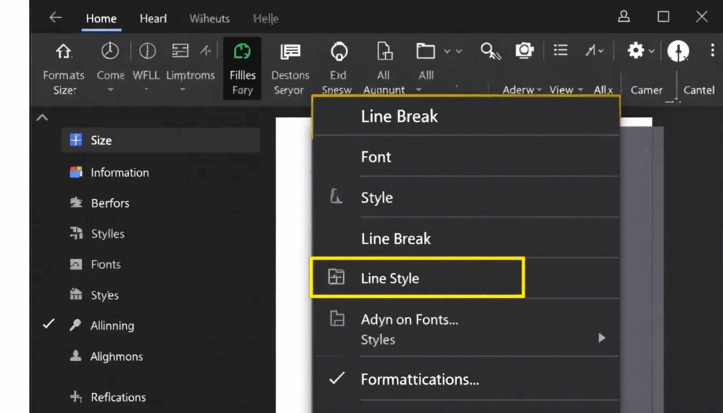Choose the second Line Break menu entry
Screen dimensions: 723x413
[466, 239]
